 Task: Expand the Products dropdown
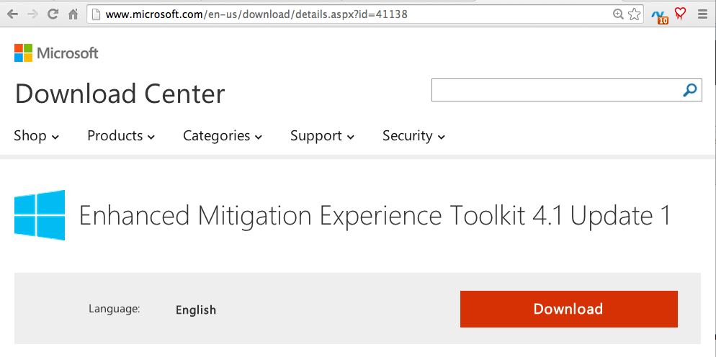(121, 135)
